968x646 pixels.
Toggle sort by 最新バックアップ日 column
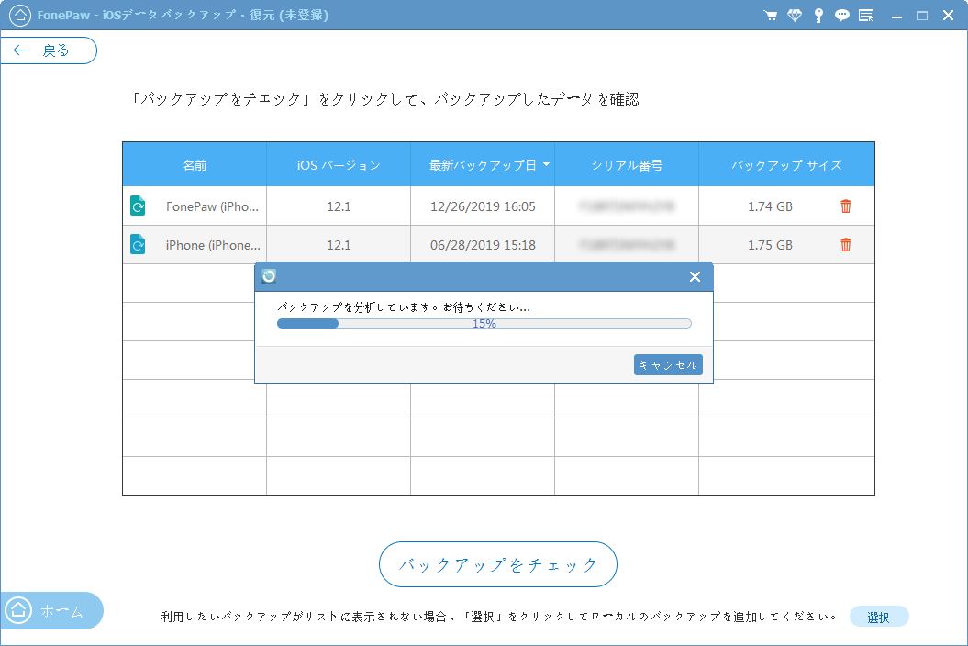click(x=482, y=163)
